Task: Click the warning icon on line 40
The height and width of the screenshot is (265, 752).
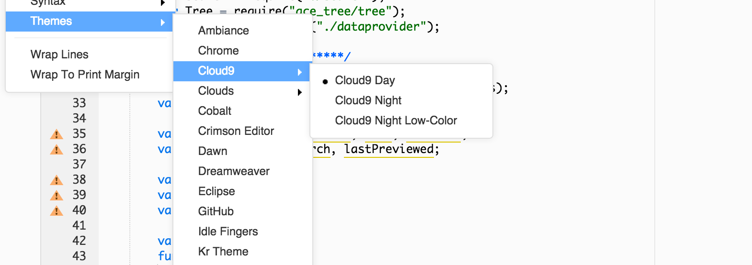Action: (57, 210)
